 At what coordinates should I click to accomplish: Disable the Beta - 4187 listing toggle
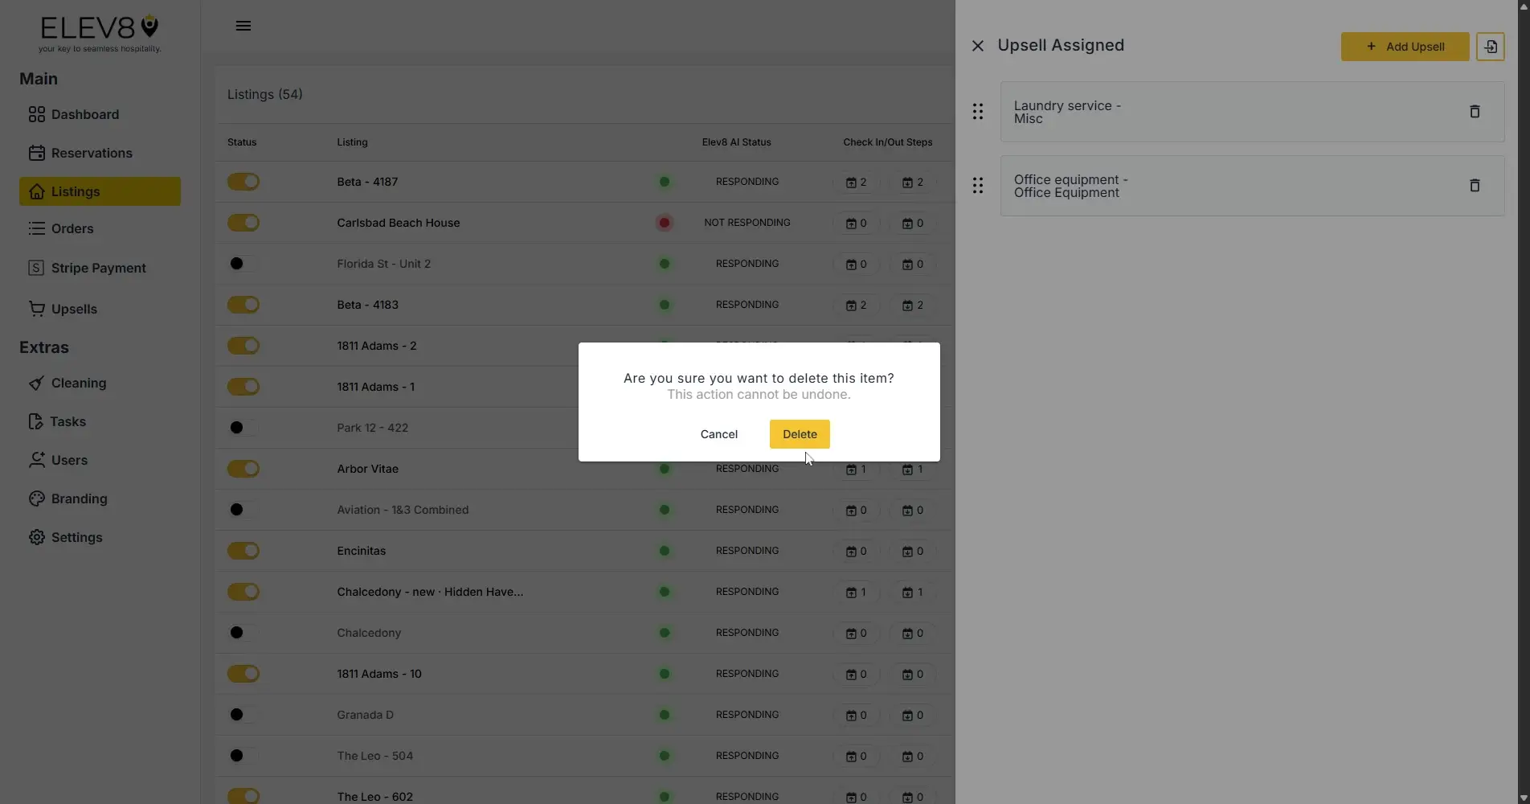pos(243,182)
